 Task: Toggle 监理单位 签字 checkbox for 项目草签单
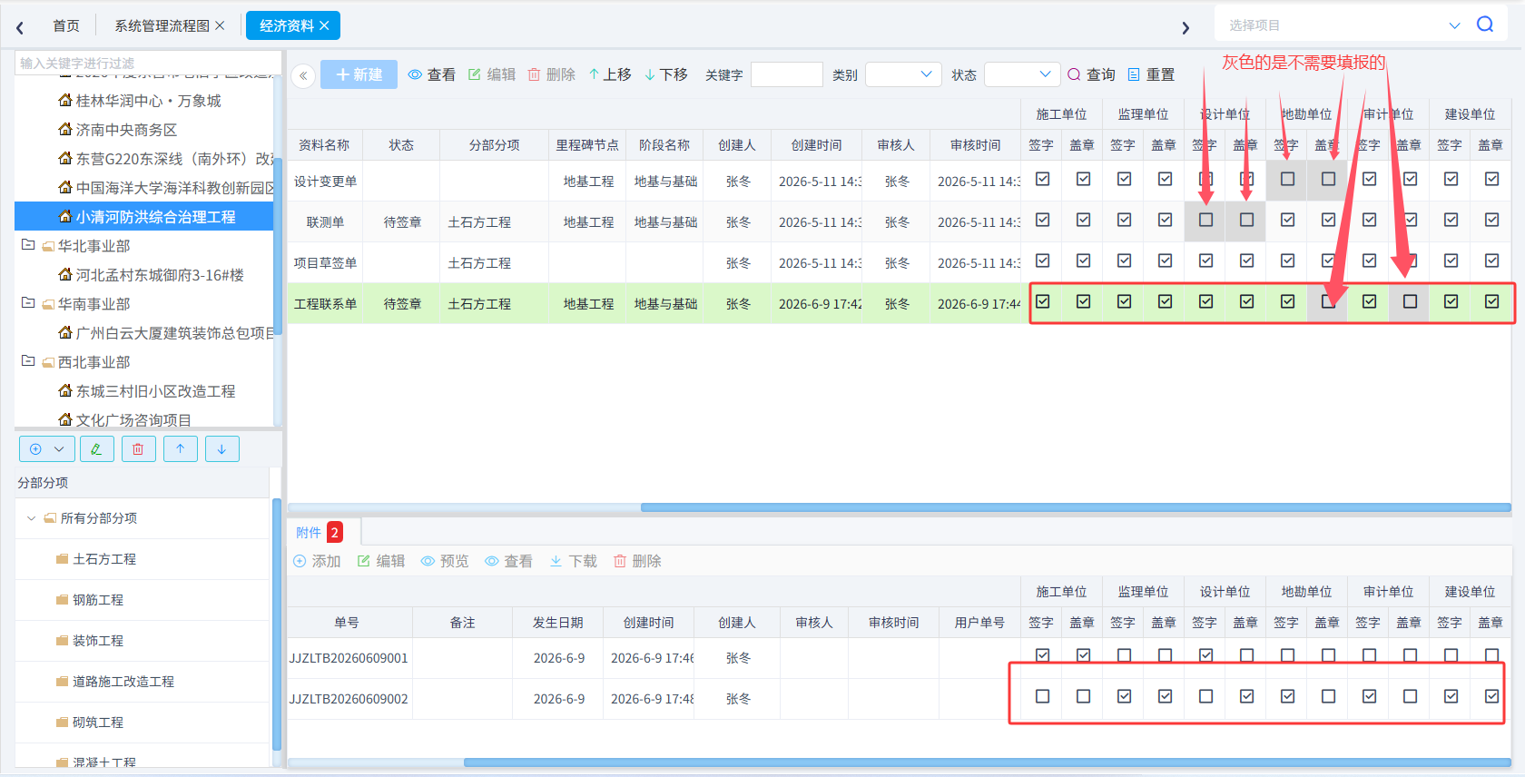[x=1125, y=261]
